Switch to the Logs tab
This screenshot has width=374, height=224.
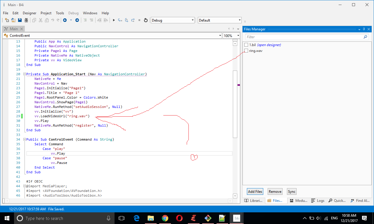[x=318, y=201]
